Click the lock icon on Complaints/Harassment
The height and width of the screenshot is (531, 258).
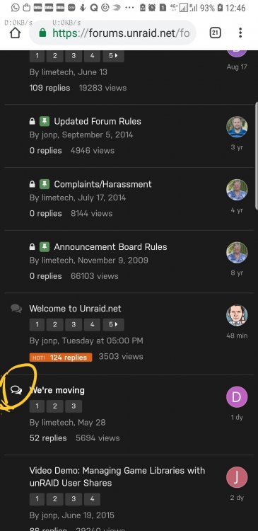[32, 184]
